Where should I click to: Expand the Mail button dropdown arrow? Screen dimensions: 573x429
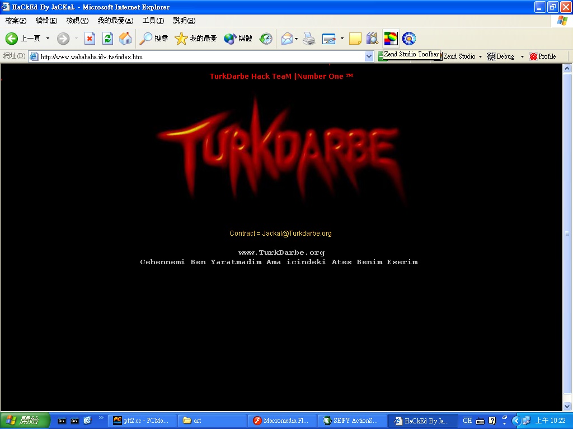click(296, 39)
